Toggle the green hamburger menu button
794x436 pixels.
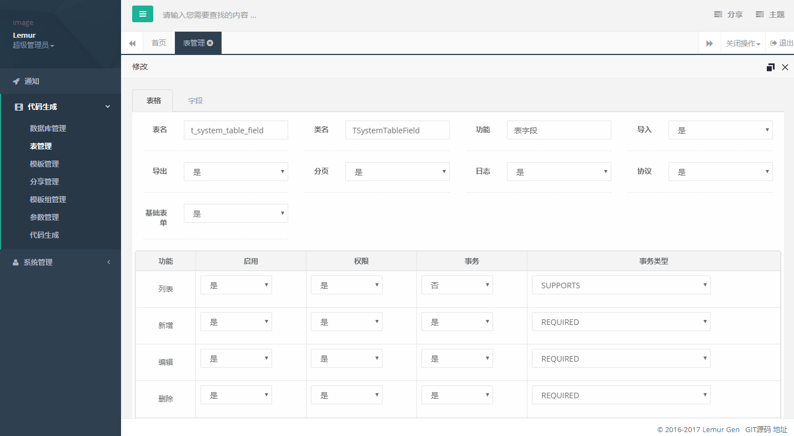(x=143, y=14)
